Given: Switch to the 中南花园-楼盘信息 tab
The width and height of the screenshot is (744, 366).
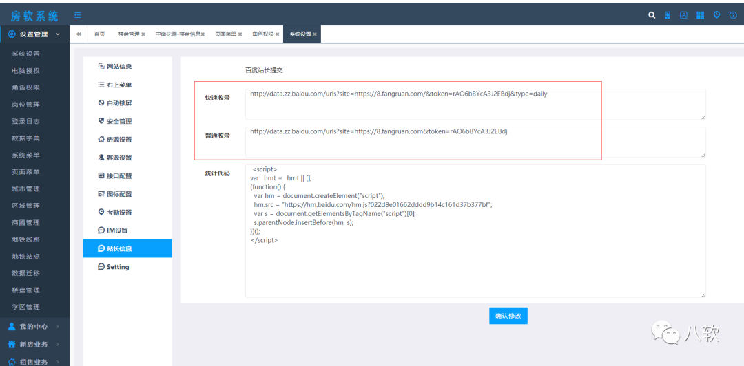Looking at the screenshot, I should coord(178,34).
